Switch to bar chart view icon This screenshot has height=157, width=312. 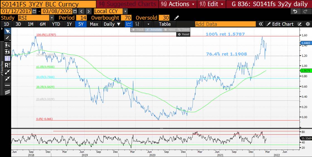coord(137,24)
